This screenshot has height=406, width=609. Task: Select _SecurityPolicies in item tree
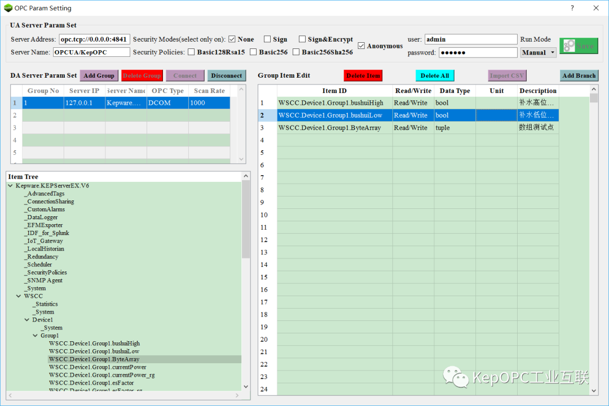tap(46, 273)
